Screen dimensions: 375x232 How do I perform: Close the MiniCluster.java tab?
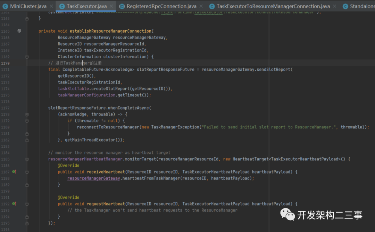click(x=51, y=6)
